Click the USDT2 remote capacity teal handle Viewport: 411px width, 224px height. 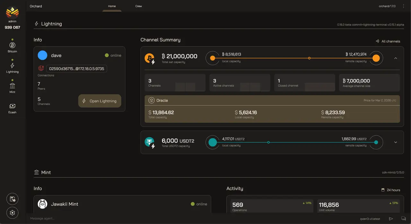(376, 142)
